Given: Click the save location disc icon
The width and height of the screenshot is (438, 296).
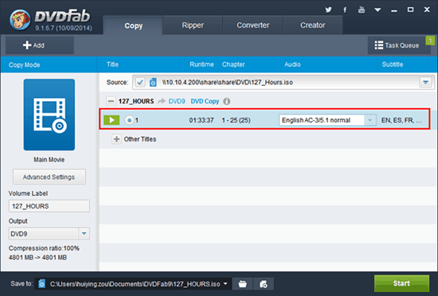Looking at the screenshot, I should [x=42, y=284].
